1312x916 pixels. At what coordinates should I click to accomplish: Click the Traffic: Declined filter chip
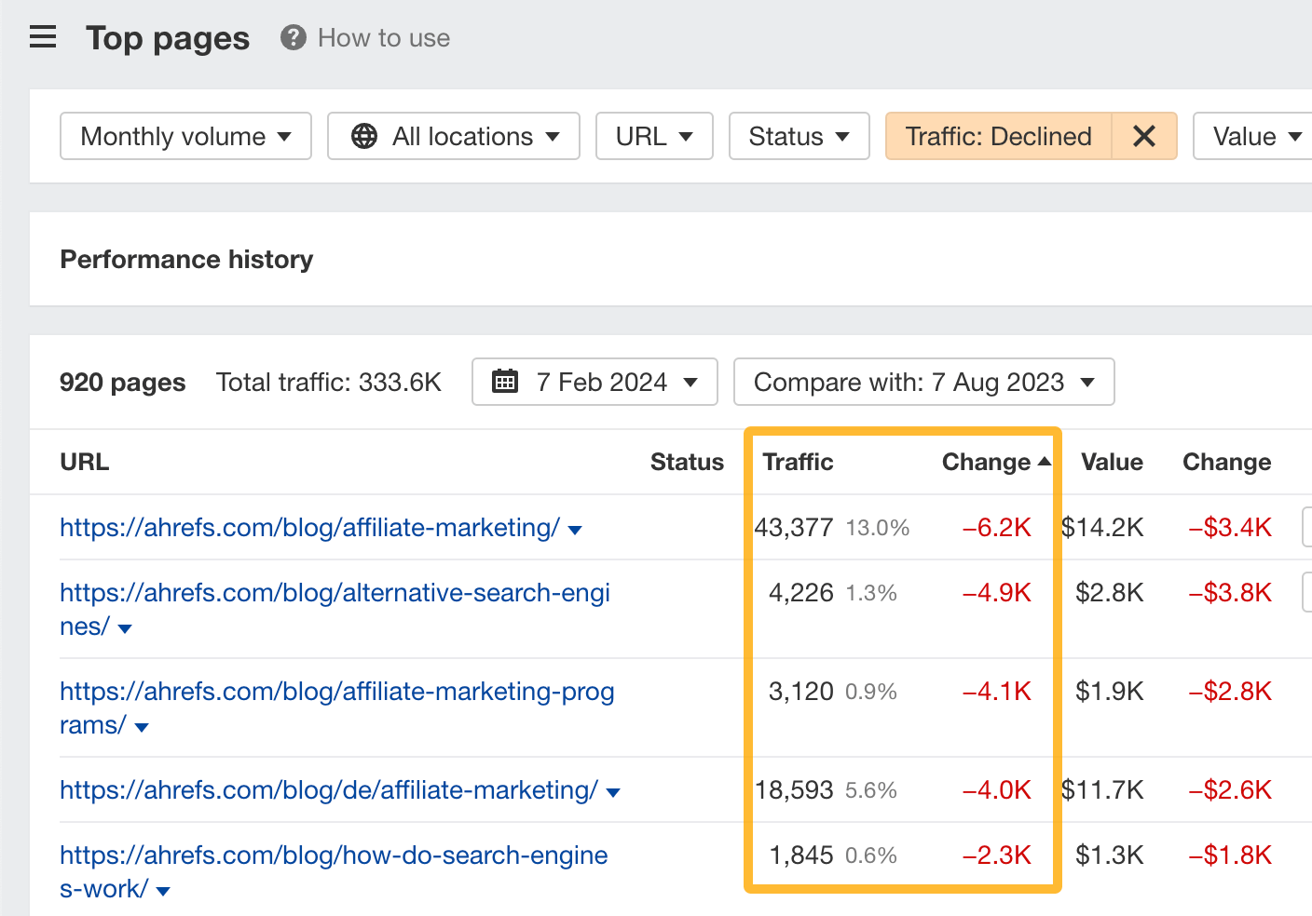[996, 136]
